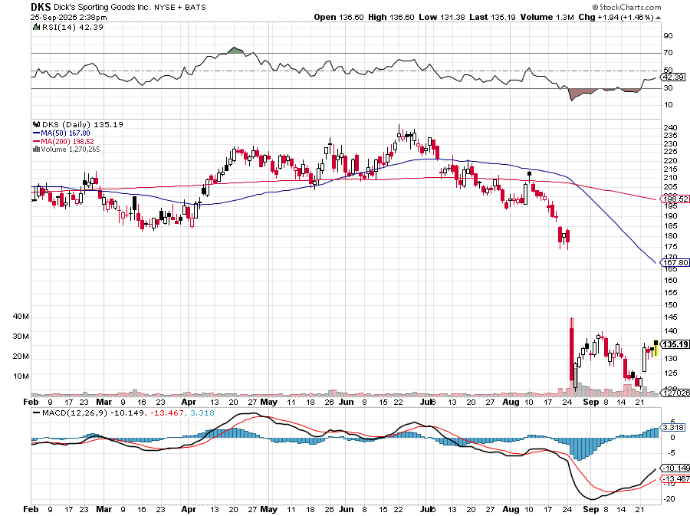Click the blue MA(50) 167.80 legend entry
Viewport: 690px width, 516px height.
click(61, 133)
